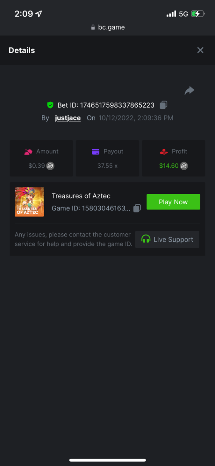Tap Treasures of Aztec game thumbnail

click(29, 202)
